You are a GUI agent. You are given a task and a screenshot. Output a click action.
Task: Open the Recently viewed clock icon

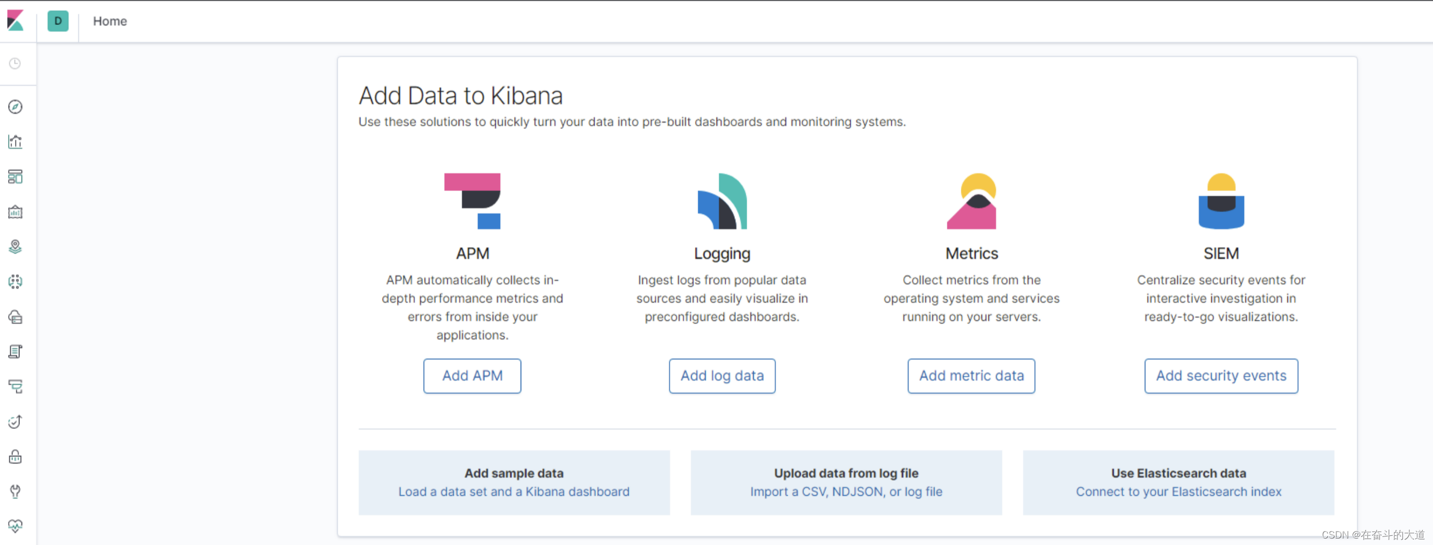click(x=15, y=63)
